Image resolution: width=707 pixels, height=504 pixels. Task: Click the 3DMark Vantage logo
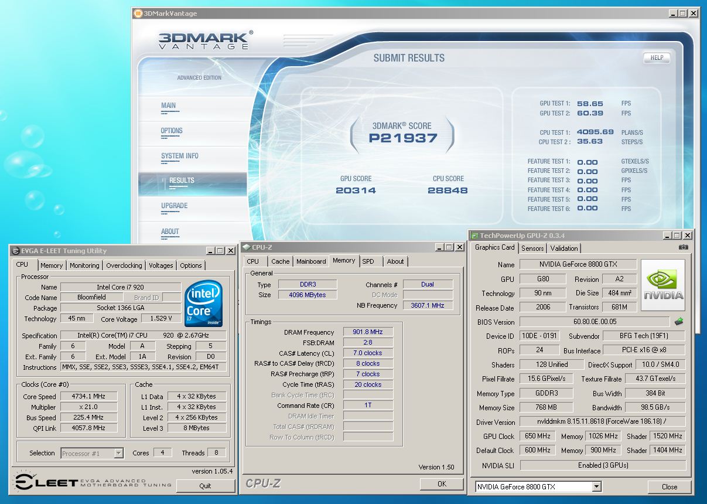pyautogui.click(x=206, y=40)
